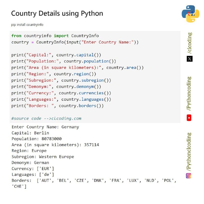Click the X (Twitter) icon
This screenshot has width=204, height=204.
tap(189, 59)
